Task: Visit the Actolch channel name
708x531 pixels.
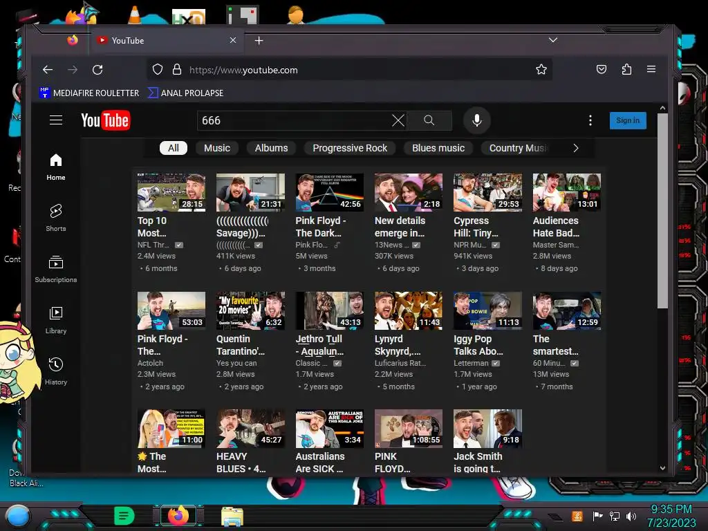Action: (x=150, y=363)
